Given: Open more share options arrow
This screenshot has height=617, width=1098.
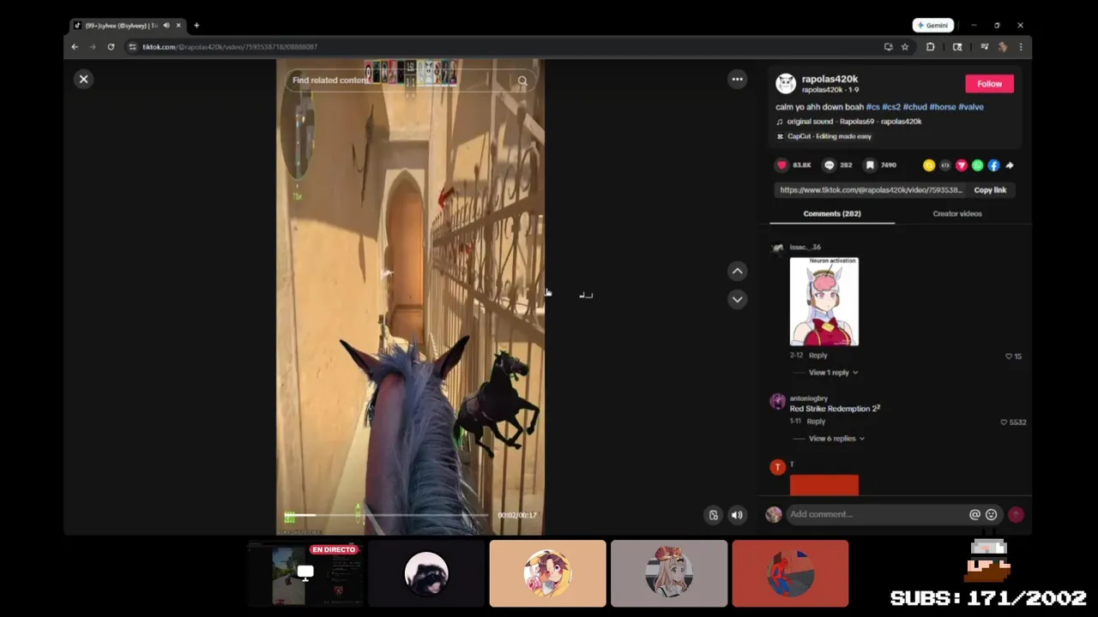Looking at the screenshot, I should tap(1010, 165).
